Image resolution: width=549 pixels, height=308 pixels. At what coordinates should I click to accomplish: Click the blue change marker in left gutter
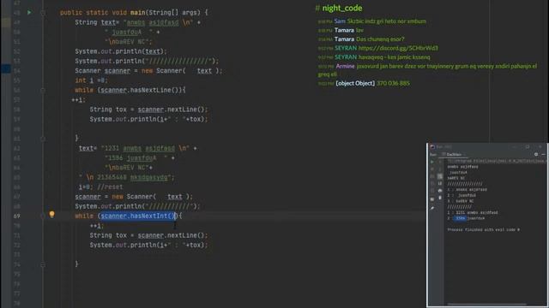[6, 68]
